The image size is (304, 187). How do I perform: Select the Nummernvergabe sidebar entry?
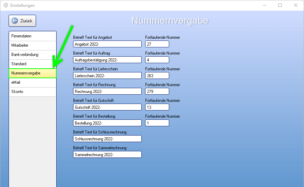coord(33,73)
